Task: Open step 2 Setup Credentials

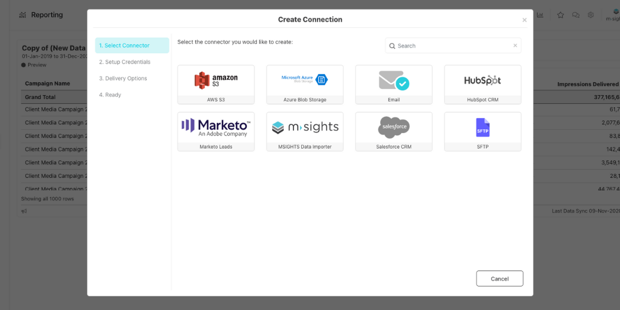Action: [x=124, y=62]
